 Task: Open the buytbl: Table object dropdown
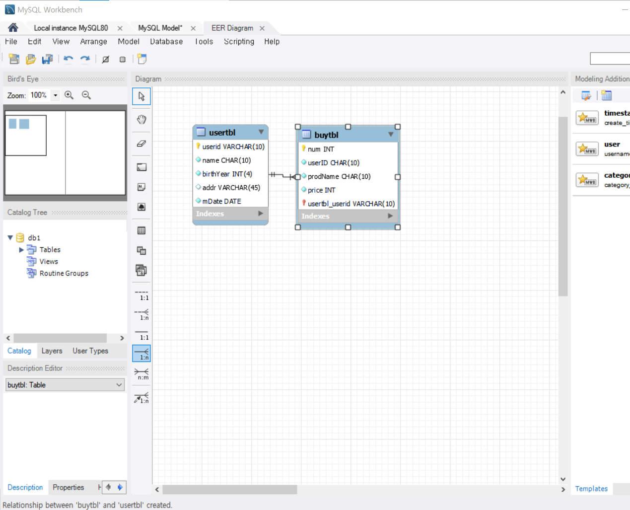click(65, 385)
